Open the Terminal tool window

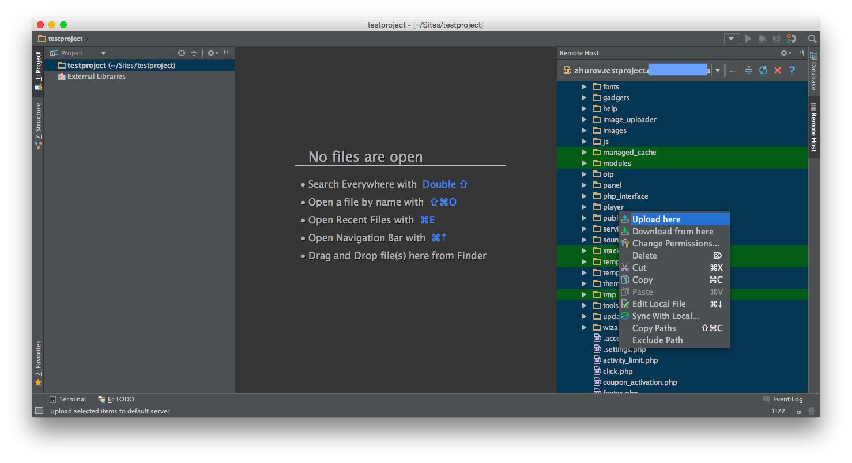point(68,399)
